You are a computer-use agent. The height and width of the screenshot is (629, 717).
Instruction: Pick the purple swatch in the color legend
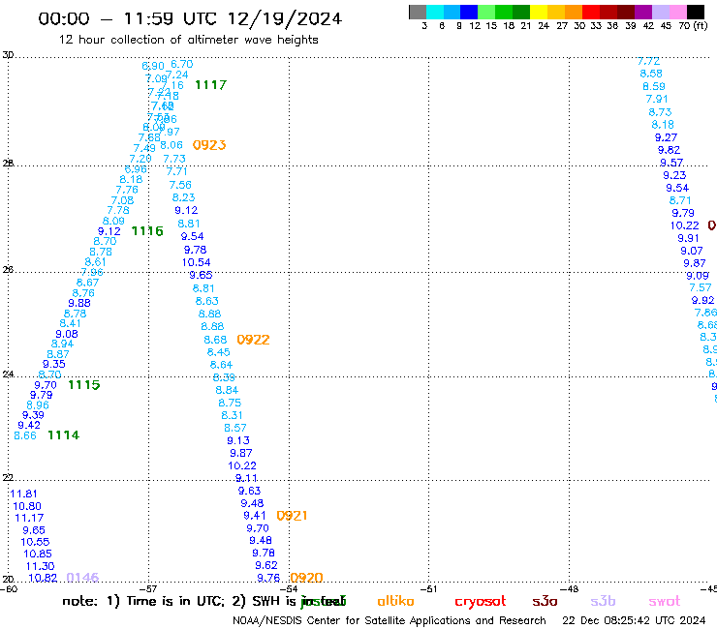click(x=643, y=12)
